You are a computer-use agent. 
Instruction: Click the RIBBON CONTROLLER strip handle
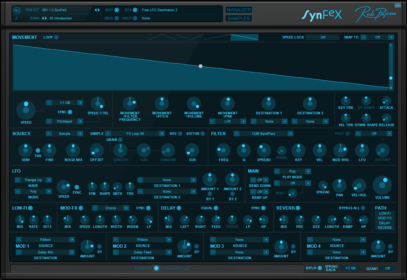click(x=156, y=268)
